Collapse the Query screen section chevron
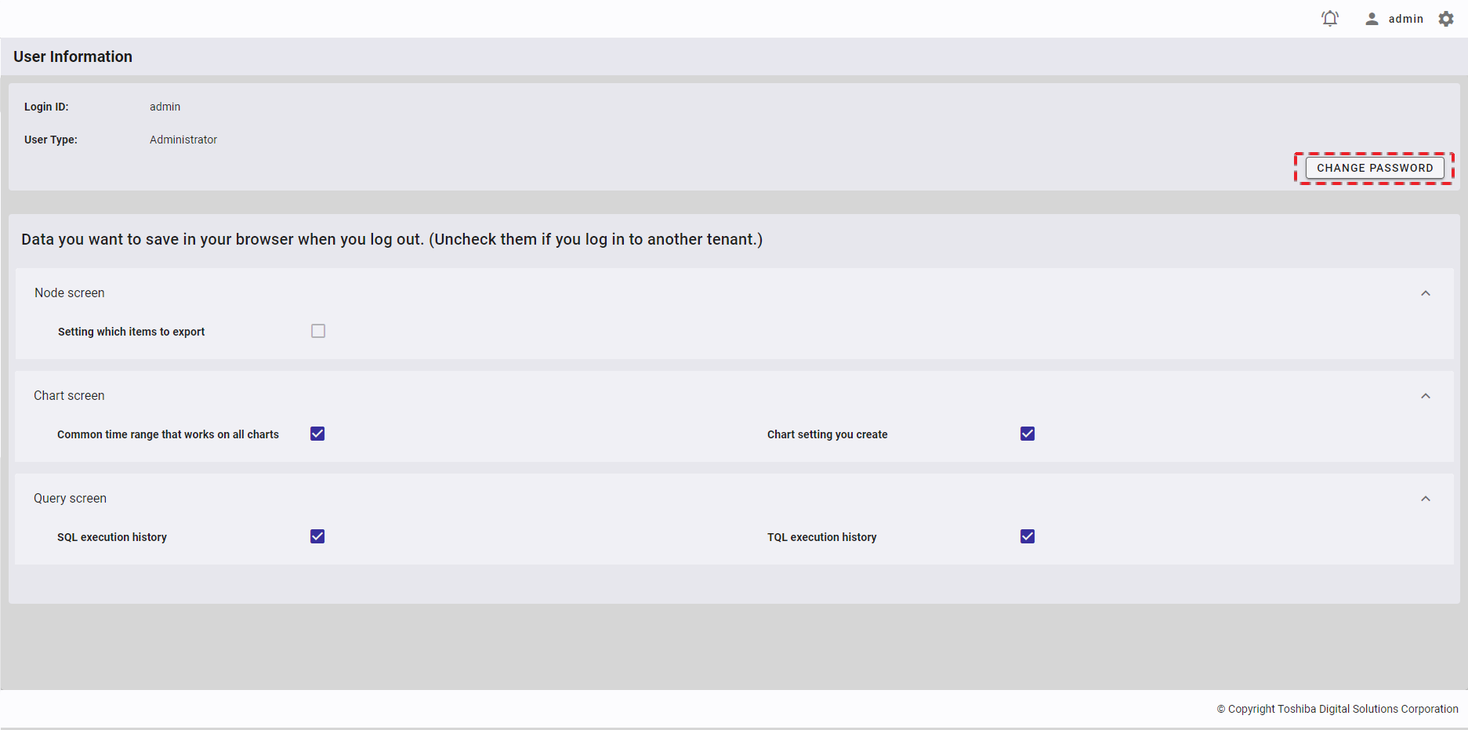Viewport: 1468px width, 730px height. click(1426, 499)
